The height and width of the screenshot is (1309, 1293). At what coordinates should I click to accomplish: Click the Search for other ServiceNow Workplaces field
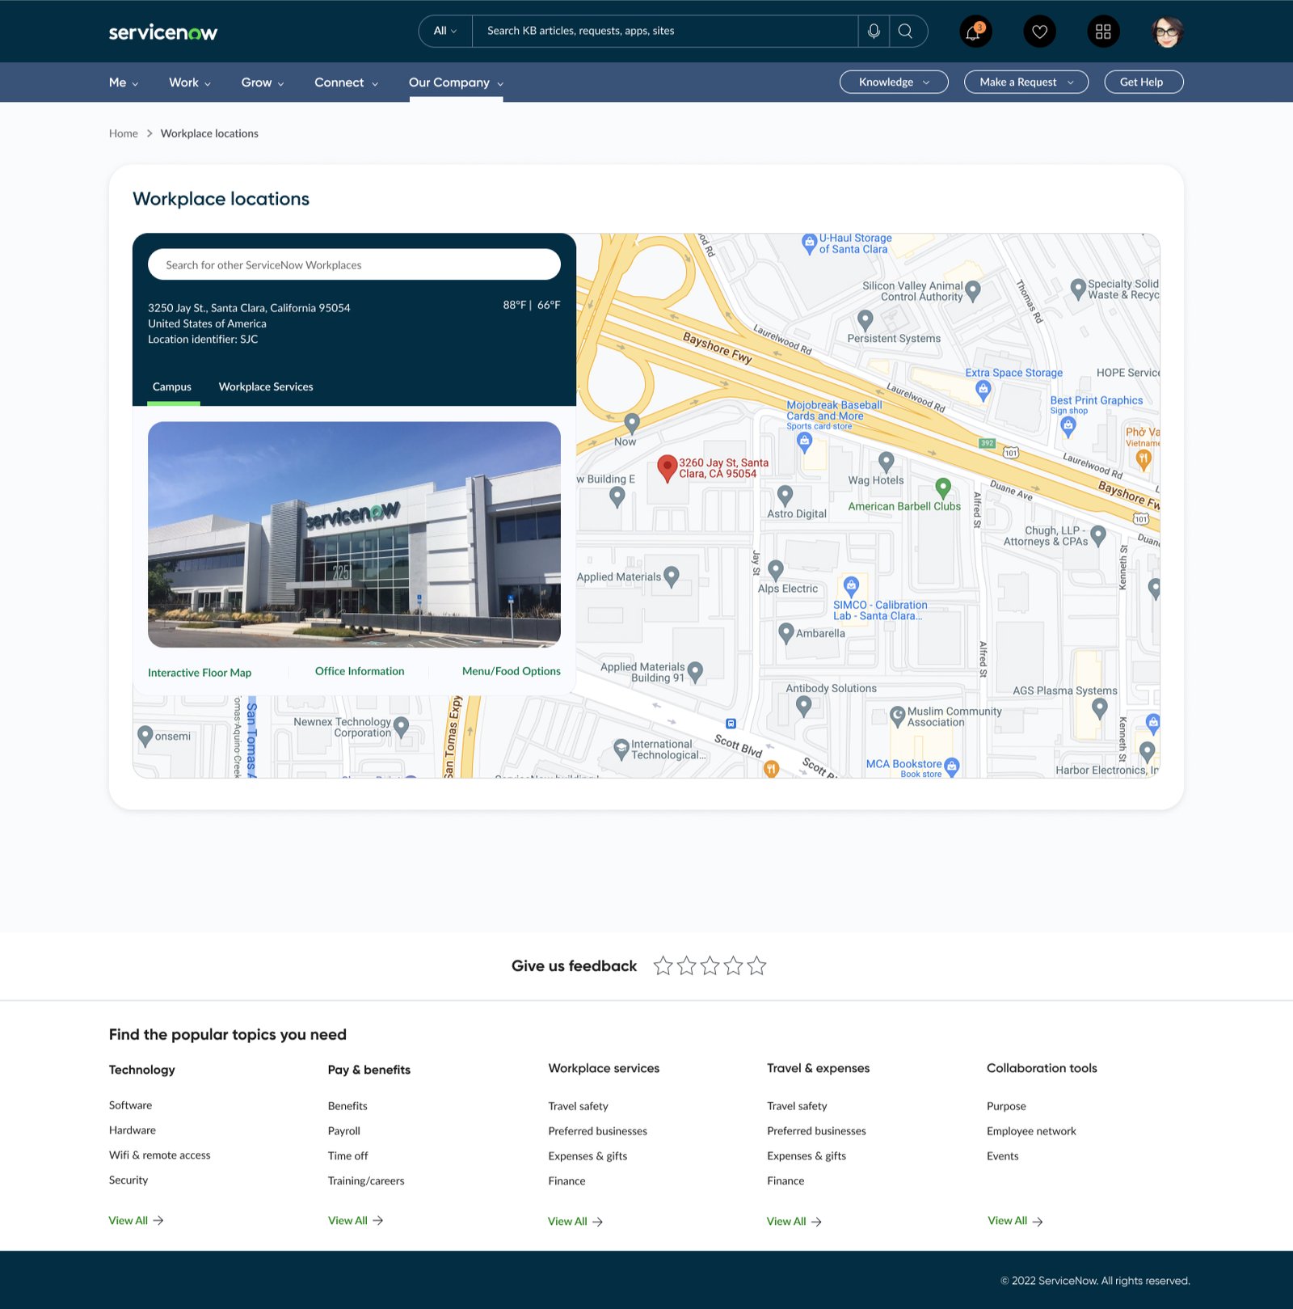(354, 264)
